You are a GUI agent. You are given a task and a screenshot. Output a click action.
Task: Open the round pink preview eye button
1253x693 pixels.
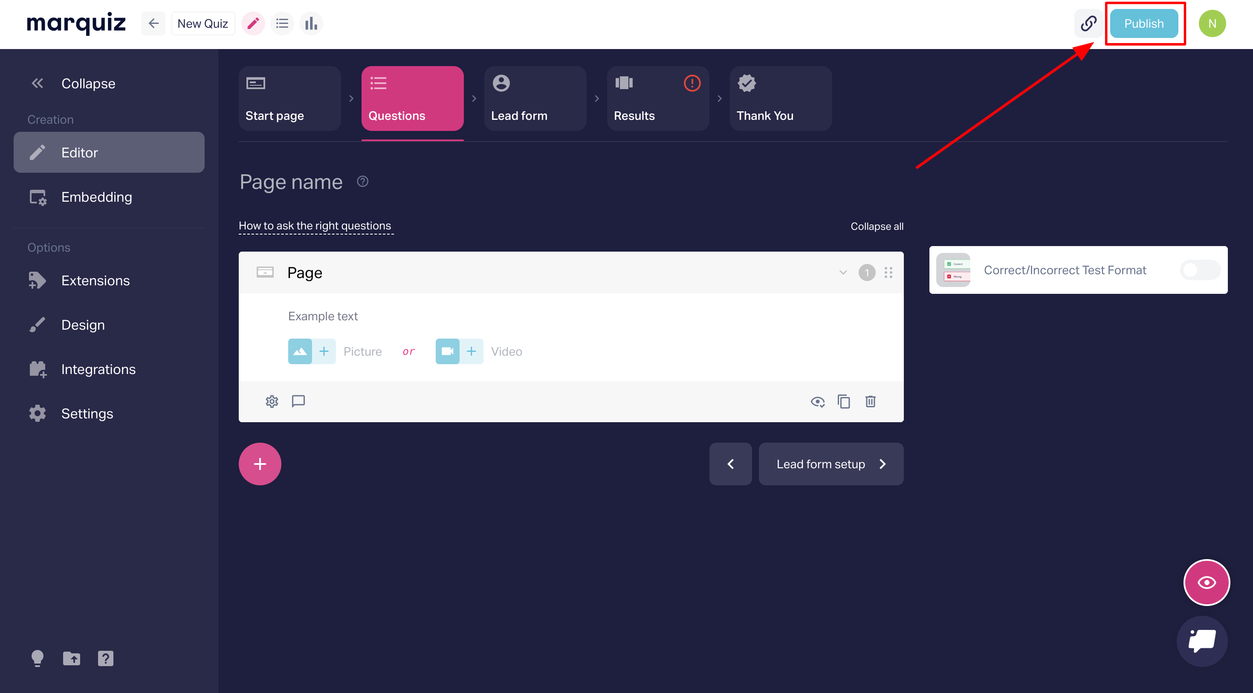[1206, 583]
